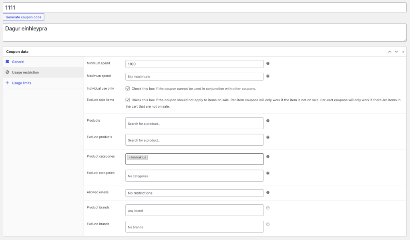Move Coupon data panel down
The image size is (410, 240).
click(396, 52)
